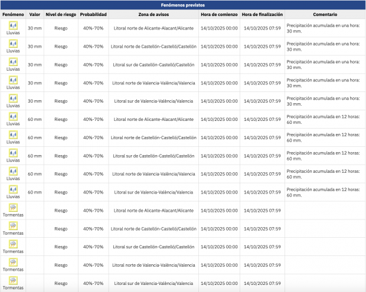
Task: Click the "Hora de comienzo" column header
Action: (220, 14)
